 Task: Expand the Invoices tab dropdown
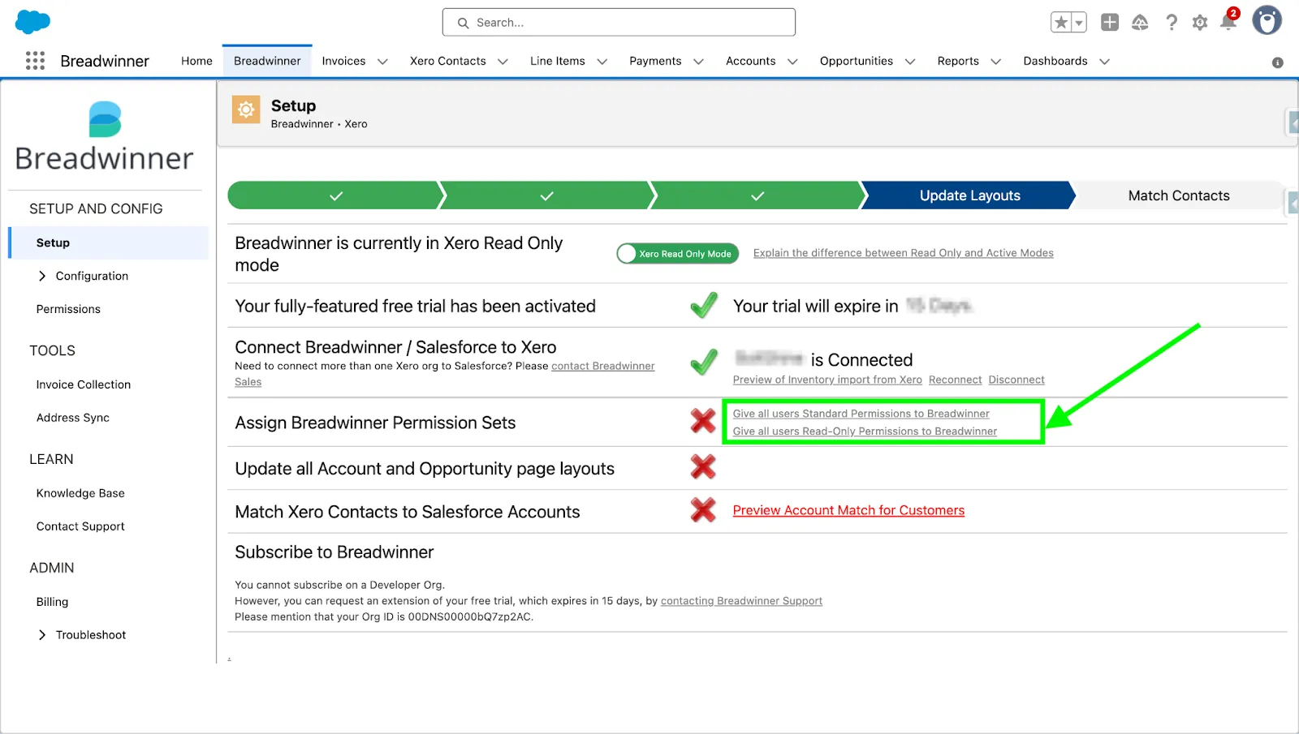382,62
